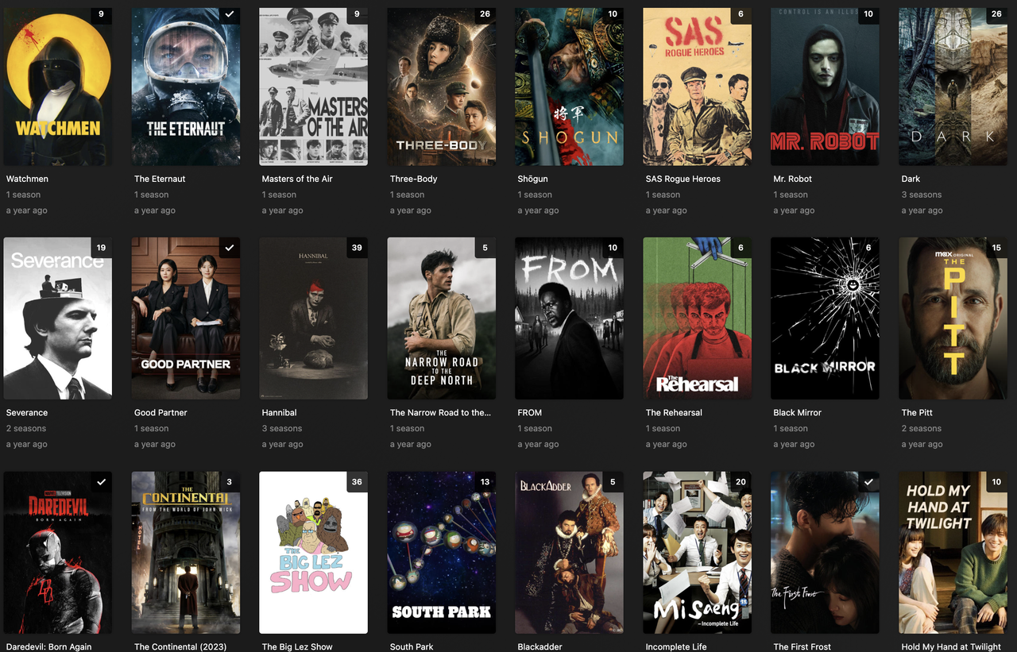The width and height of the screenshot is (1017, 652).
Task: Open The Narrow Road to the Deep North poster
Action: click(x=442, y=318)
